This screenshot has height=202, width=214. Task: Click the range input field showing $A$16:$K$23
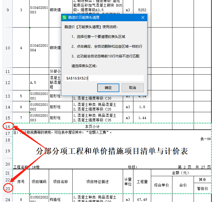coord(104,78)
